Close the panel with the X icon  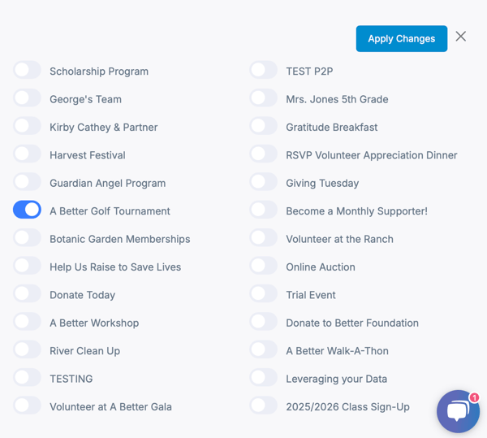pyautogui.click(x=460, y=37)
